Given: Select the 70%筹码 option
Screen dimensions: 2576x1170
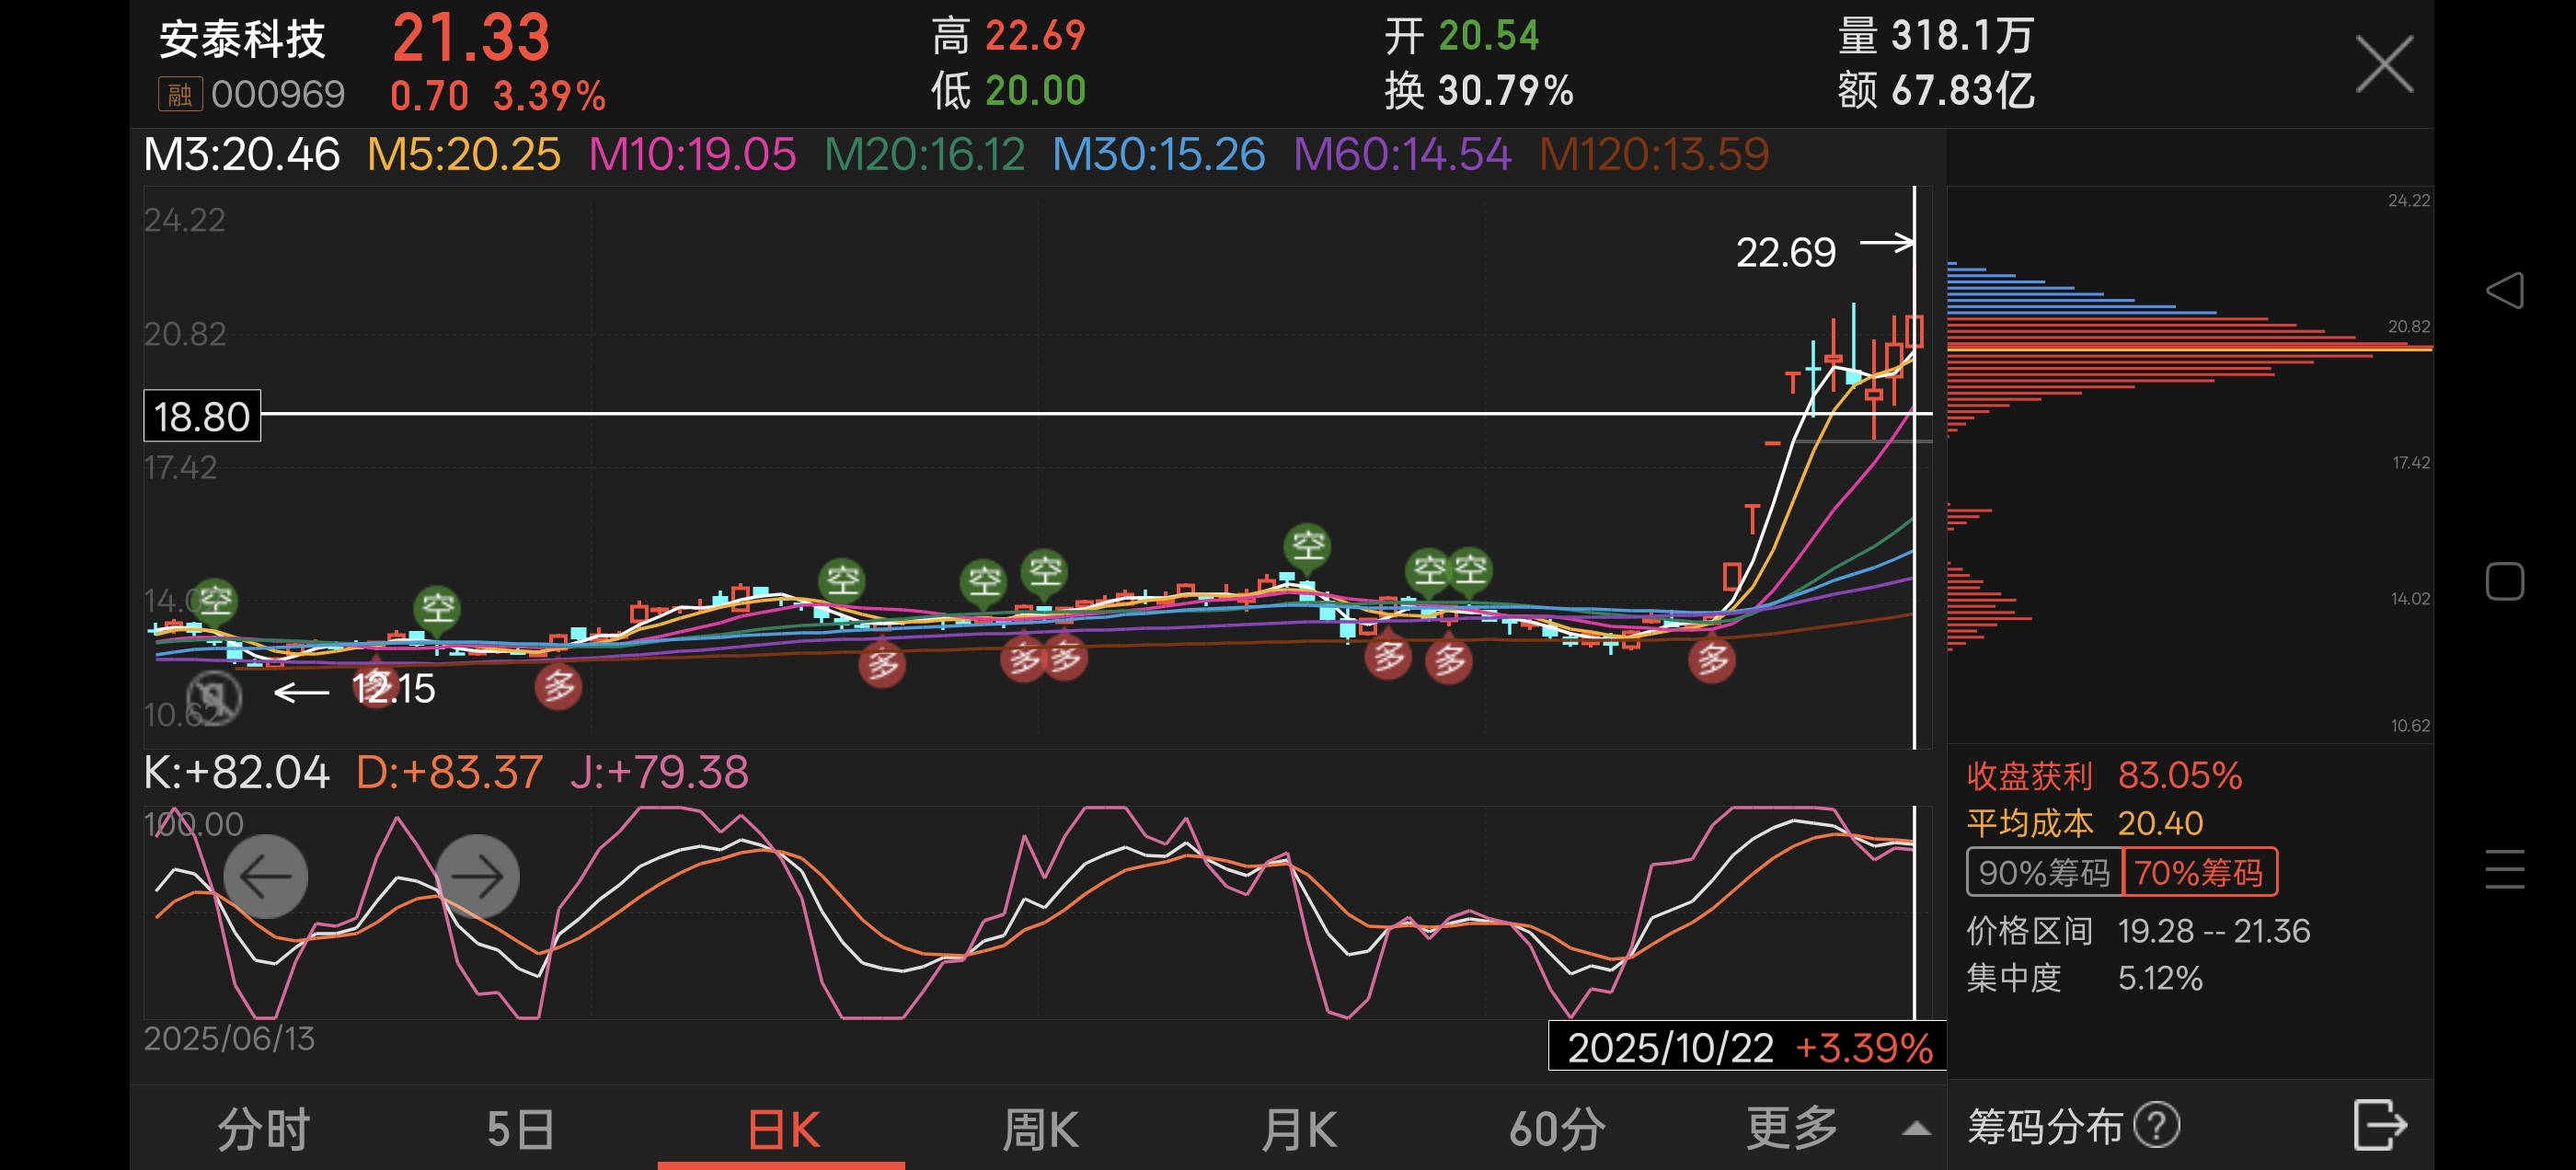Looking at the screenshot, I should coord(2199,872).
